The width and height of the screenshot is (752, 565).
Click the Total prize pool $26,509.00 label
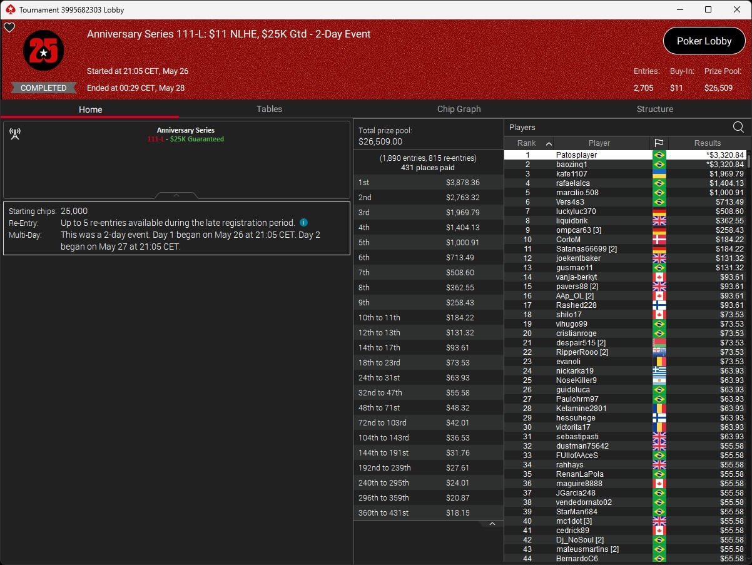(x=385, y=136)
